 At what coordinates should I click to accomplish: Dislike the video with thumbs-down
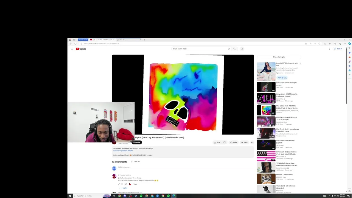224,142
